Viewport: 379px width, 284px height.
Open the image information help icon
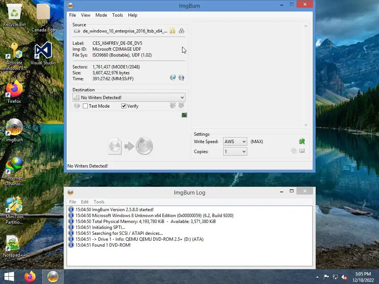click(x=181, y=78)
